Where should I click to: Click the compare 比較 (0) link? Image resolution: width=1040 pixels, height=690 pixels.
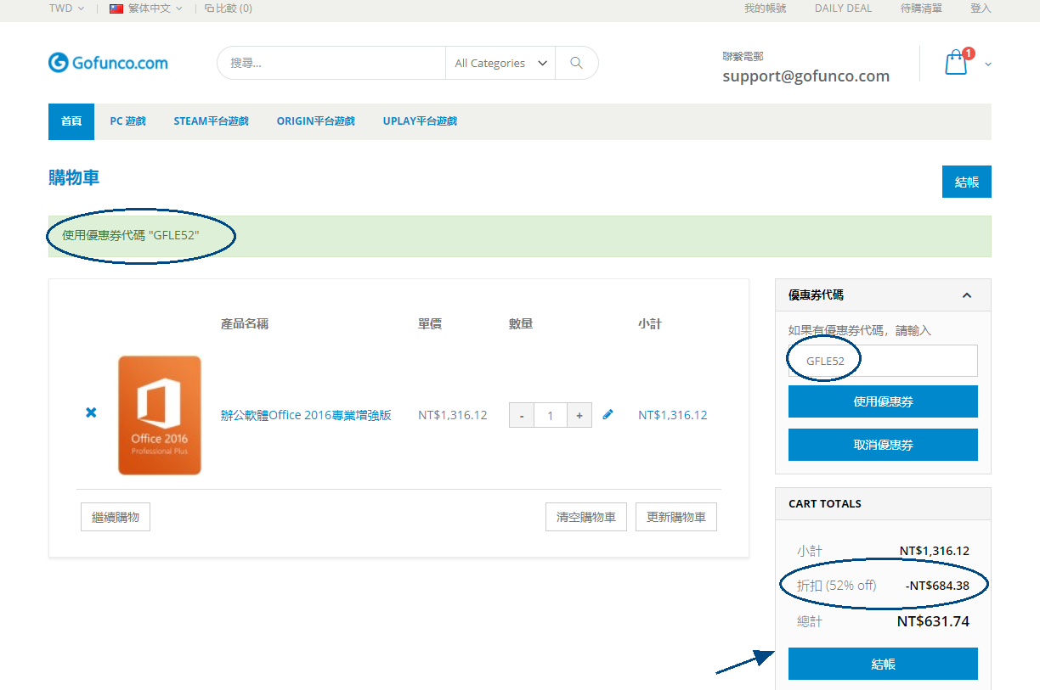point(229,8)
